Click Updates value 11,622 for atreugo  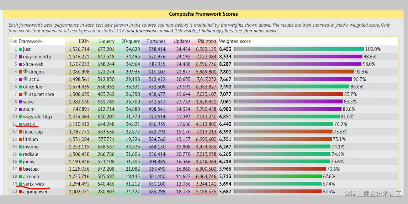183,177
